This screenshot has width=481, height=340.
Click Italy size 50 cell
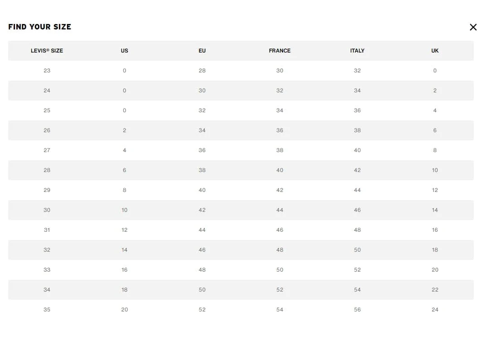tap(357, 250)
